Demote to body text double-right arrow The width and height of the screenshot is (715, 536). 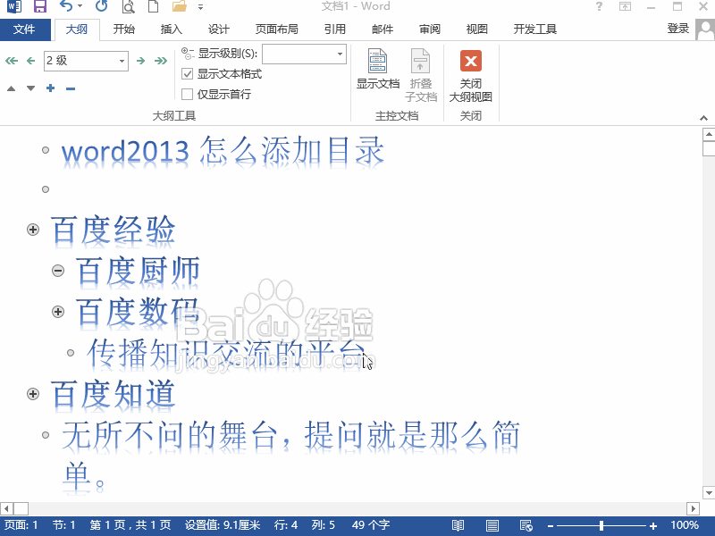click(161, 61)
